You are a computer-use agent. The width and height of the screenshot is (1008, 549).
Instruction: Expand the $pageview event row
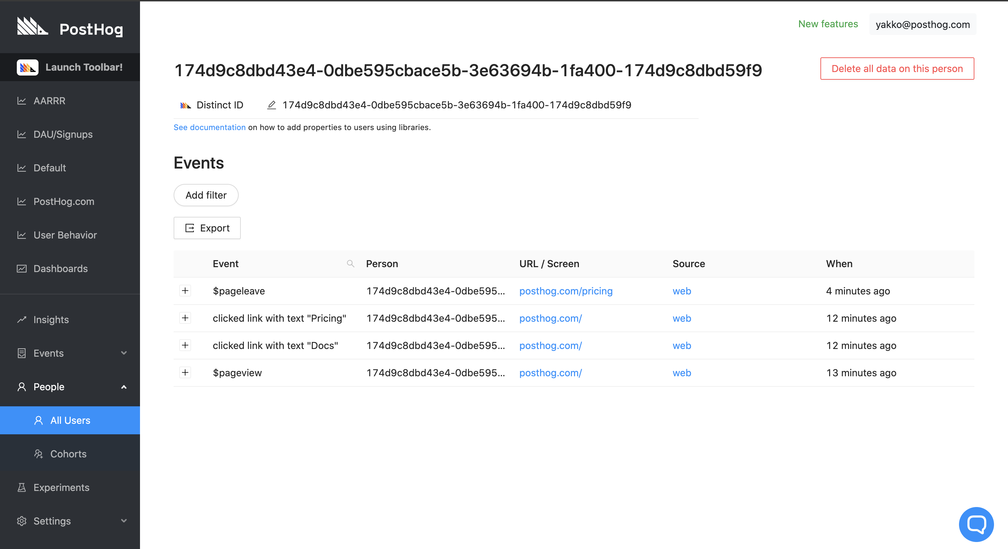[185, 372]
